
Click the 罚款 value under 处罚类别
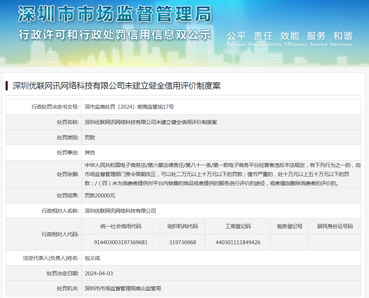click(90, 138)
